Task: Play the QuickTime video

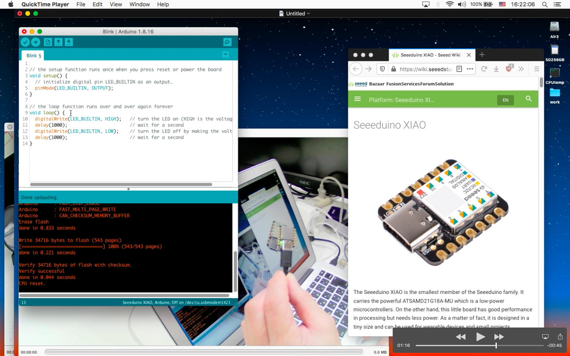Action: (481, 337)
